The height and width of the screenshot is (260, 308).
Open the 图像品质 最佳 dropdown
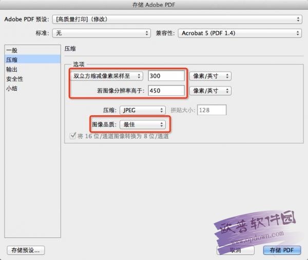[143, 124]
